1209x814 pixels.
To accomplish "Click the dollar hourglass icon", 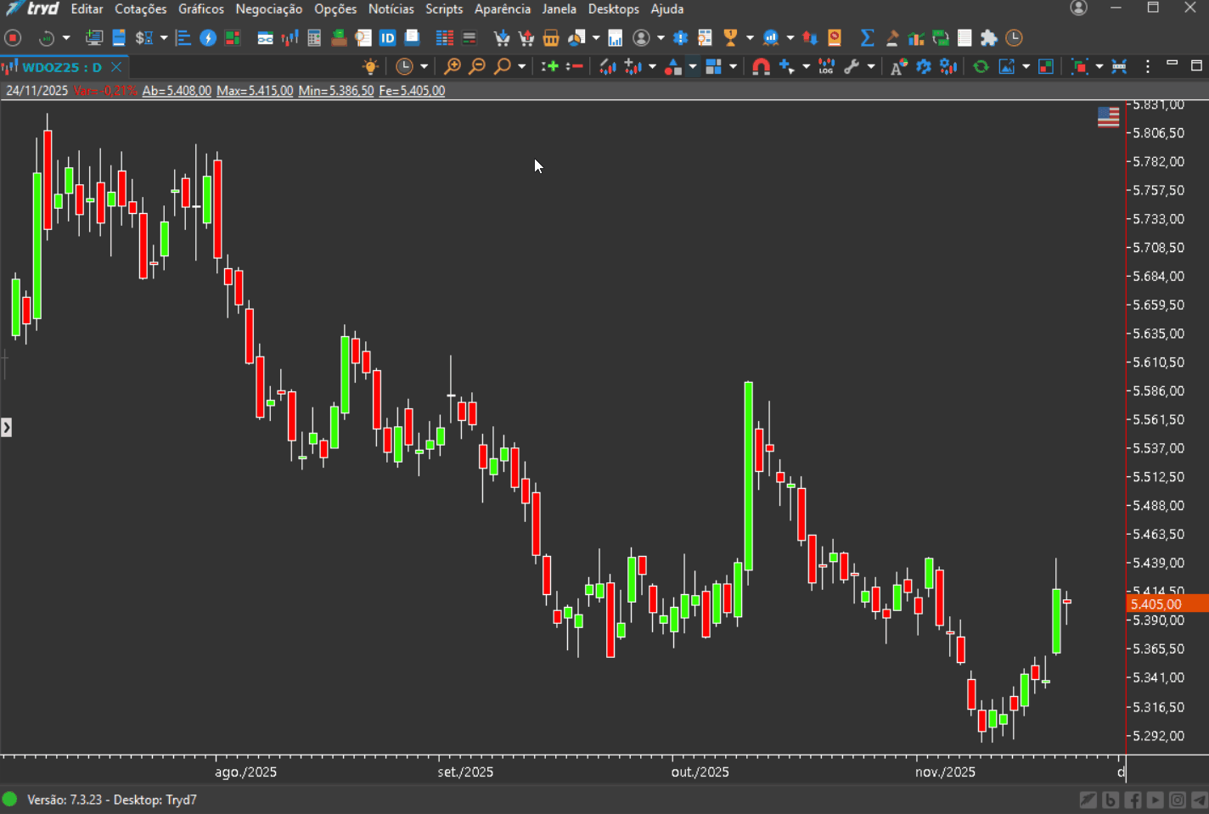I will (x=144, y=38).
